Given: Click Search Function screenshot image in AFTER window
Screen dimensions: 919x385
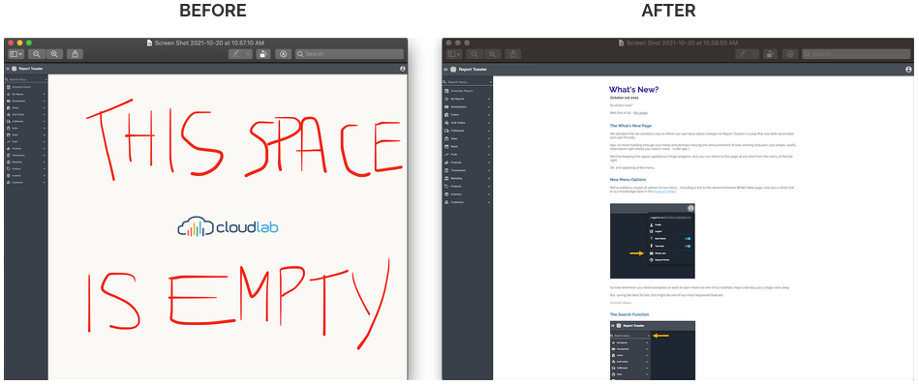Looking at the screenshot, I should (x=653, y=350).
